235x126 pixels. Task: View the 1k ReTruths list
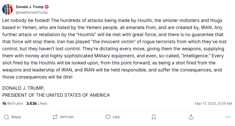coord(13,104)
